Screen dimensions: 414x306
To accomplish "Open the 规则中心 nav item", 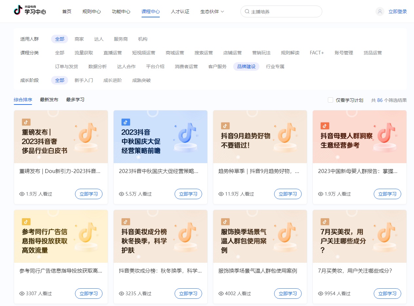I will [92, 11].
